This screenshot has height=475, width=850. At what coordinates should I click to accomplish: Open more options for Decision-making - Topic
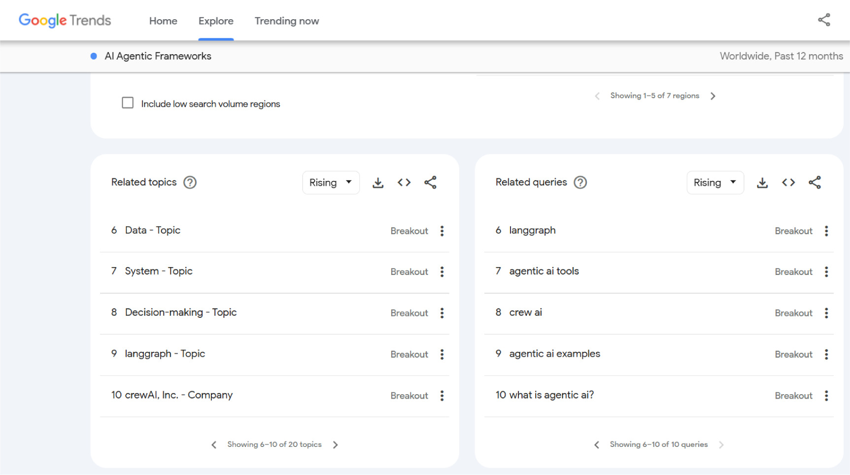(x=442, y=313)
